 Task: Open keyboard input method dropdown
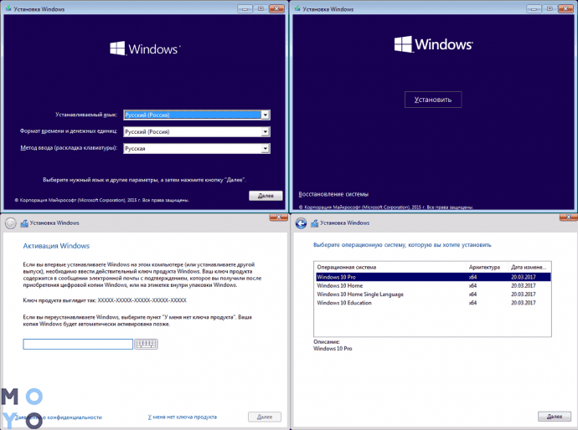point(197,148)
